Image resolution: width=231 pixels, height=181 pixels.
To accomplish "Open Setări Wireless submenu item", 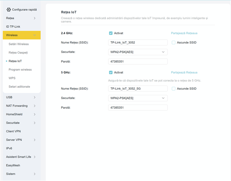I will coord(19,44).
